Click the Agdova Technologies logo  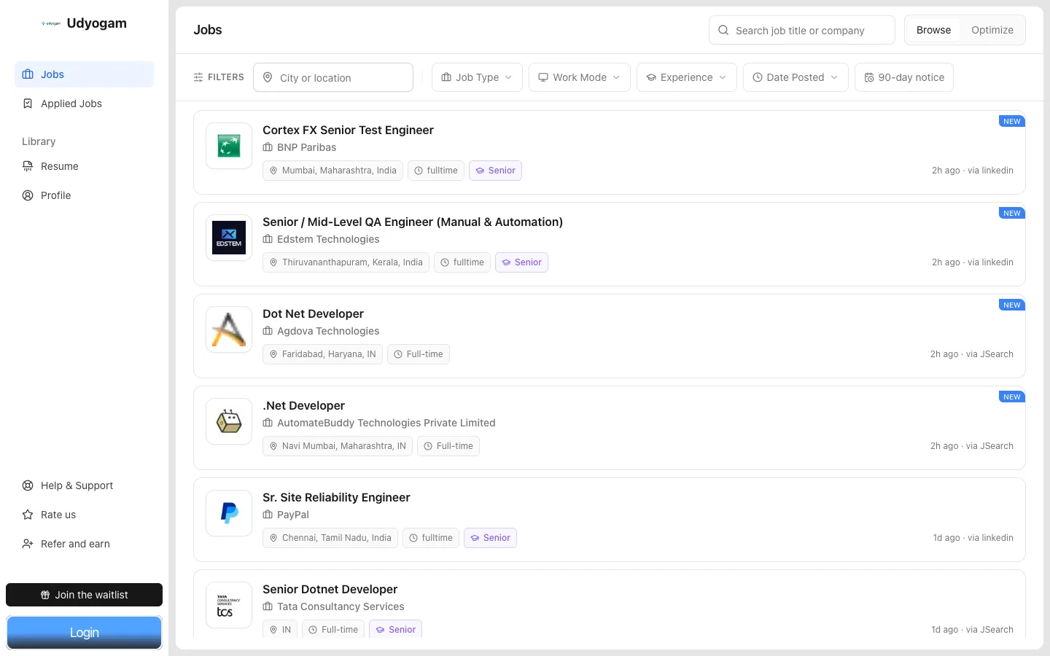click(x=229, y=329)
